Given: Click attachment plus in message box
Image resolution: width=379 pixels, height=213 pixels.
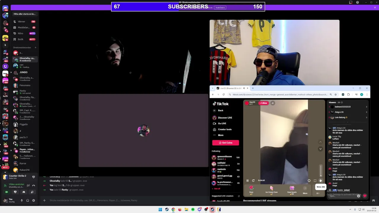Looking at the screenshot, I should (x=44, y=200).
